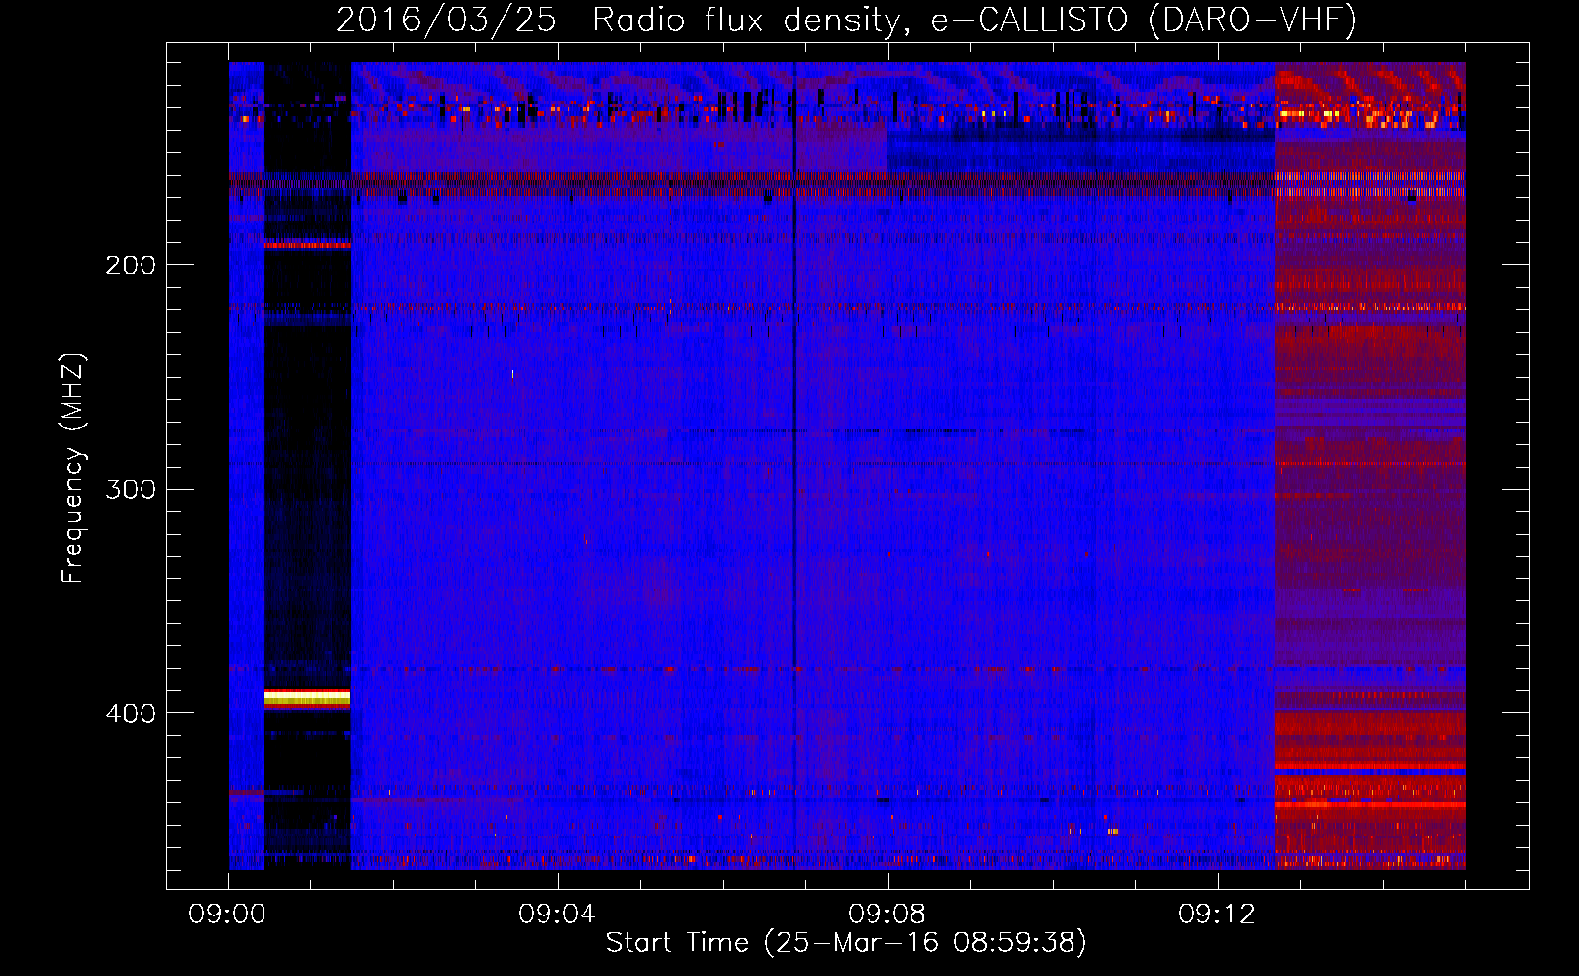Click the 'Frequency (MHZ)' axis label

73,468
